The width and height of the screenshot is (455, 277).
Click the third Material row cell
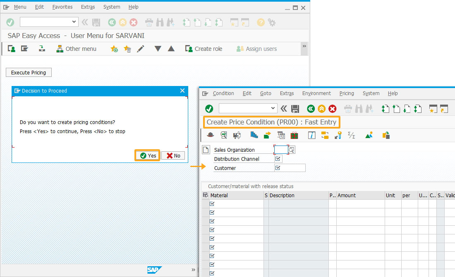pos(236,221)
